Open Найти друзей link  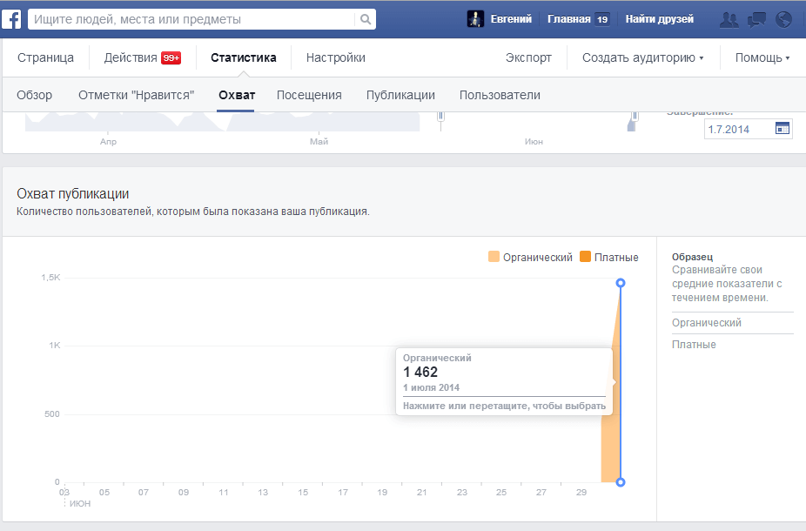(660, 19)
